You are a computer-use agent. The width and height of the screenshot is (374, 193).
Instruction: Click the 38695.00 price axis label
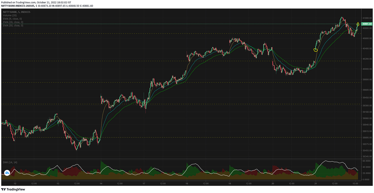tap(367, 138)
